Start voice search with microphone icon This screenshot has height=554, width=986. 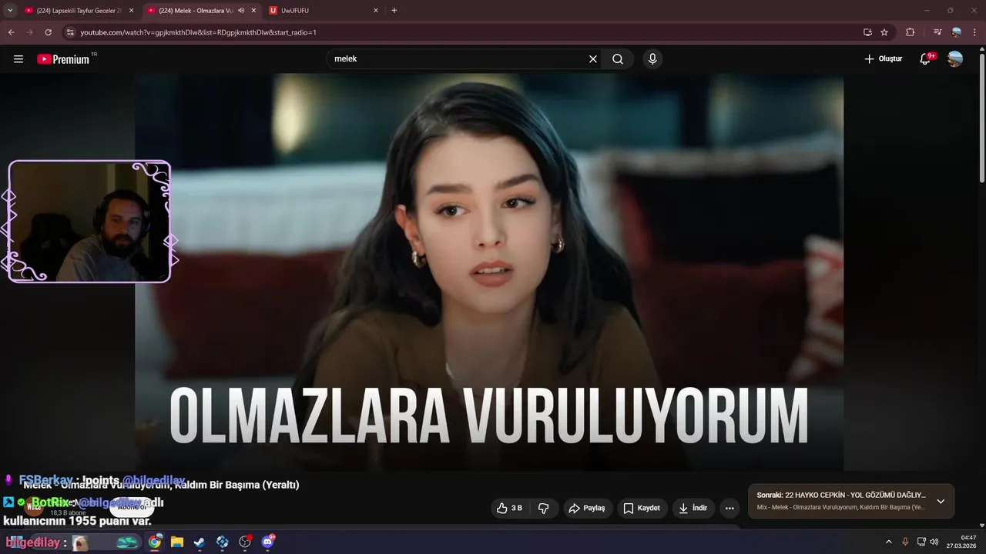(x=652, y=59)
